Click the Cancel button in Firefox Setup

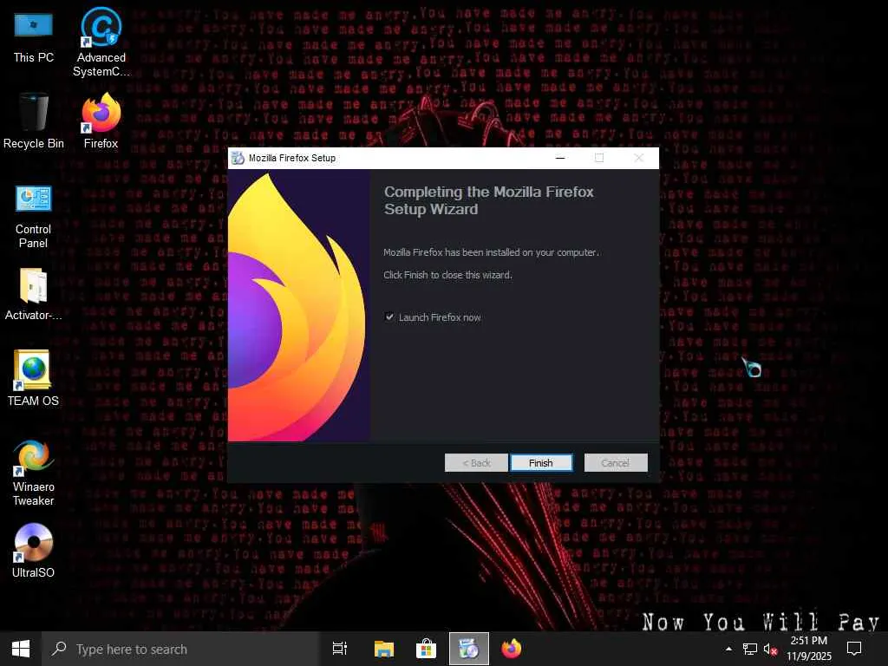[616, 463]
